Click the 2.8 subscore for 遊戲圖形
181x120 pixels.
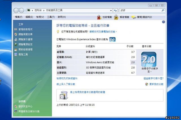[x=133, y=67]
